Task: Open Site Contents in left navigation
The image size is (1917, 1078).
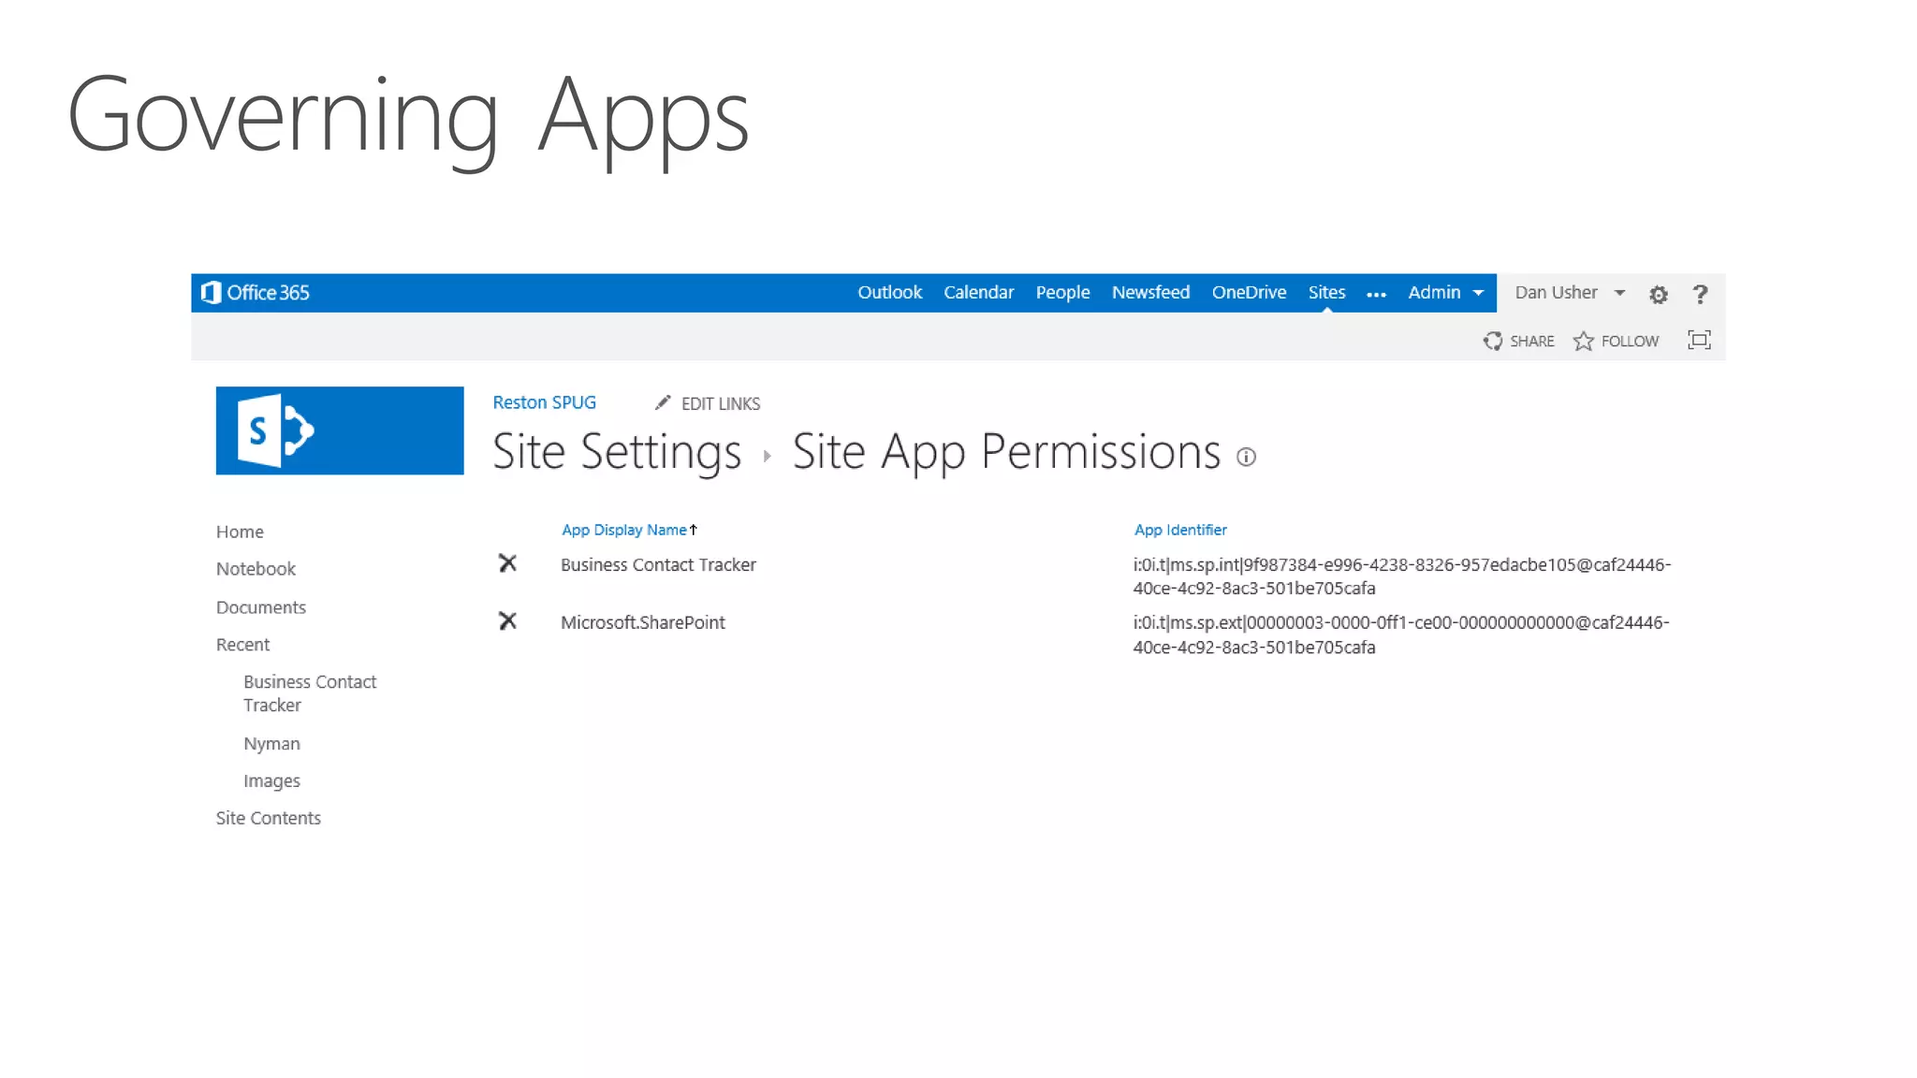Action: (268, 818)
